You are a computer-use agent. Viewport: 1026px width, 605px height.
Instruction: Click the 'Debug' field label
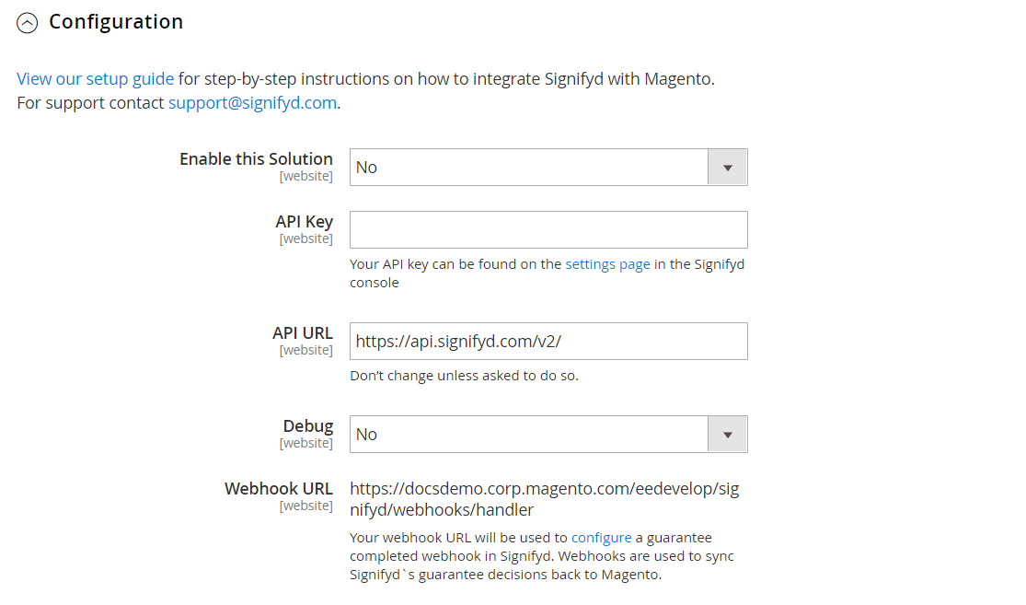(x=307, y=426)
